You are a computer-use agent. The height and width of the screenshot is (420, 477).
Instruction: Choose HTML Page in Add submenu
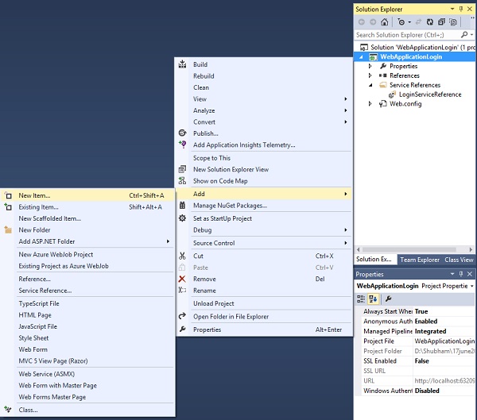pos(35,315)
